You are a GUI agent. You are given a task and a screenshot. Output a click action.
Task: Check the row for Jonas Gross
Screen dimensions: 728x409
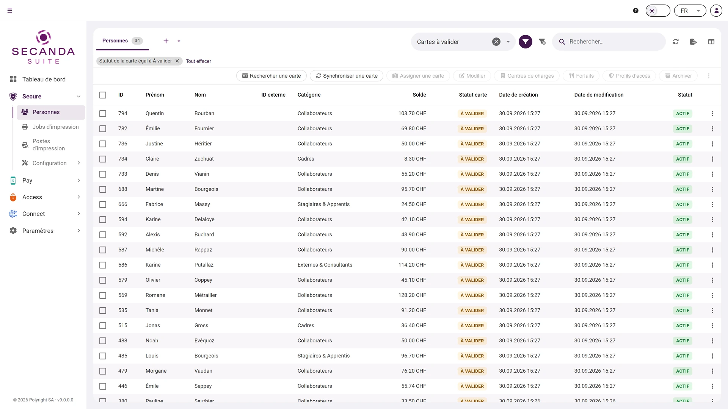pos(103,326)
